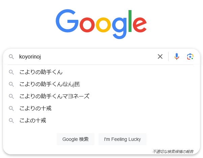Click the I'm Feeling Lucky button
This screenshot has height=158, width=203.
122,139
